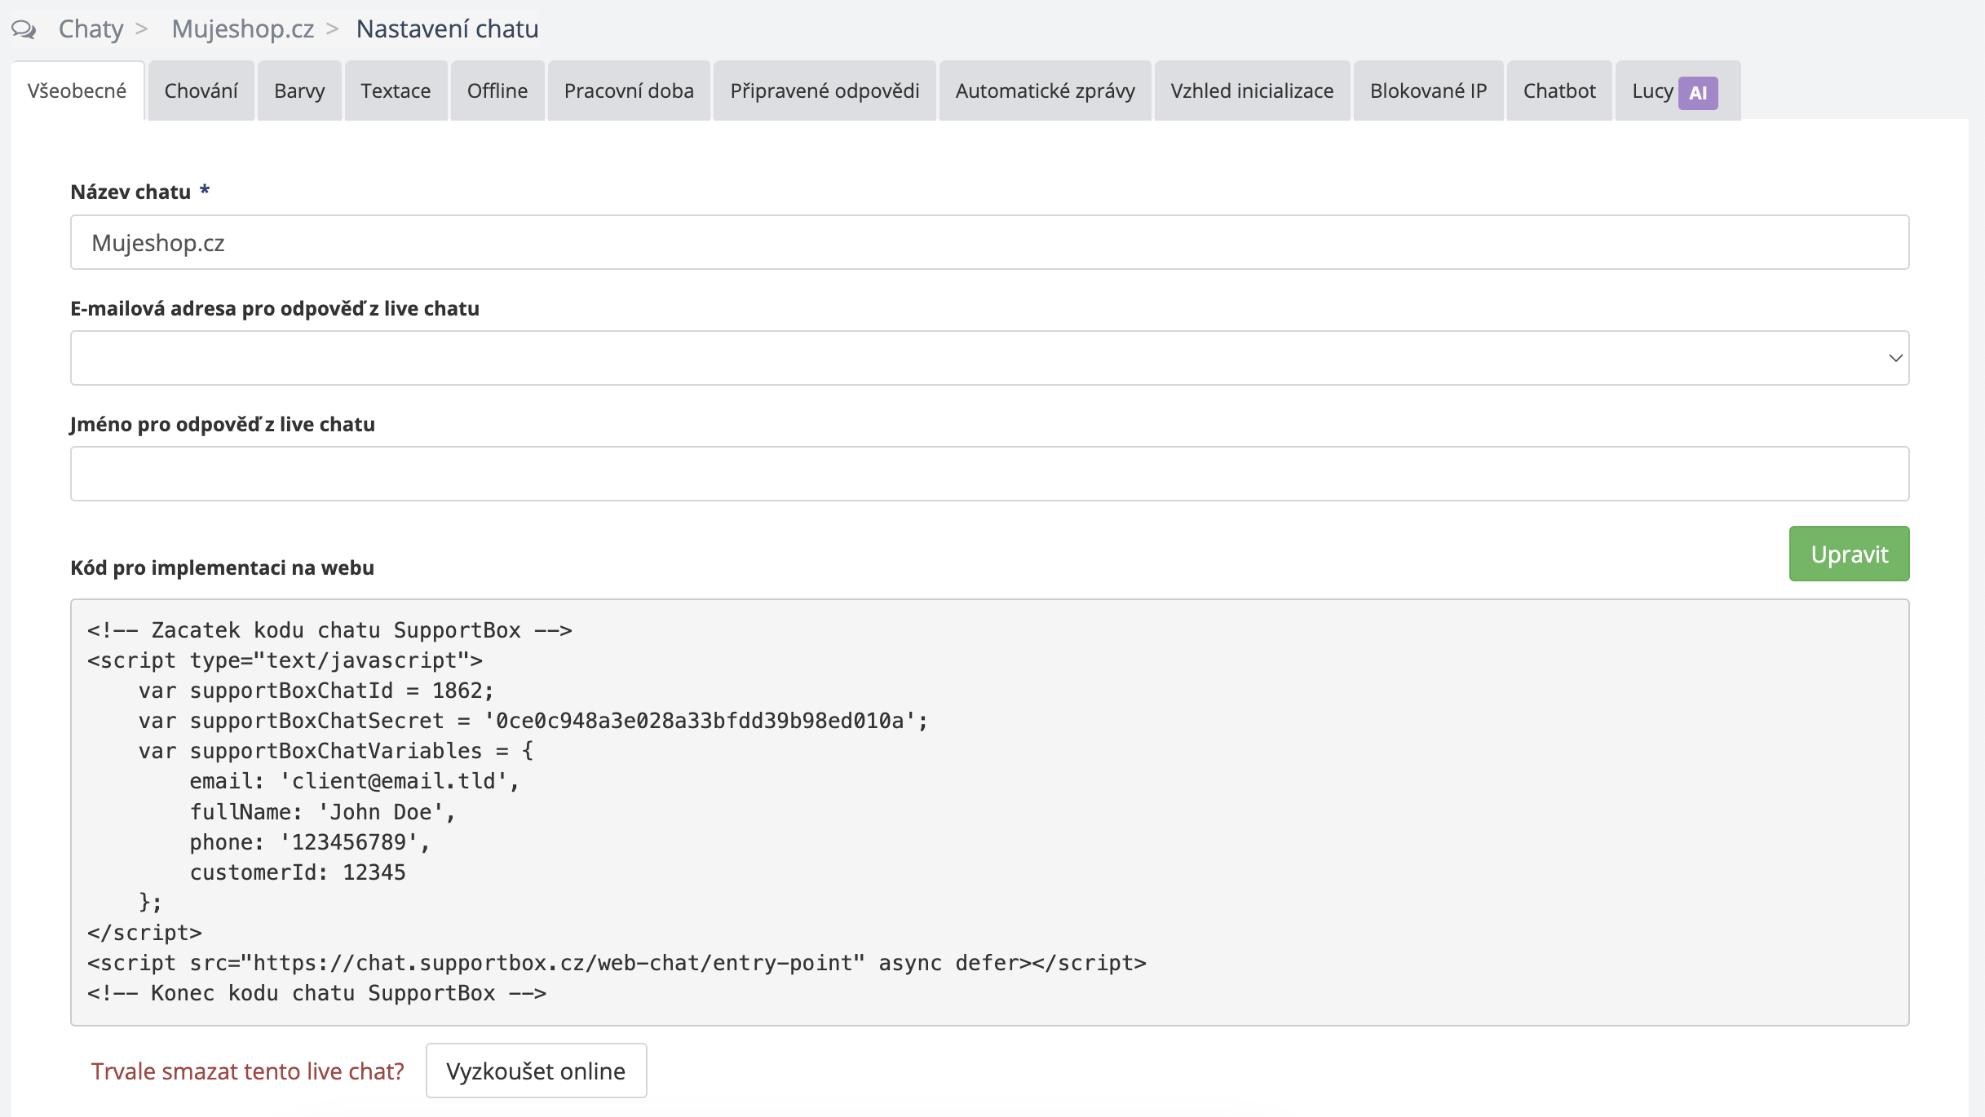1985x1117 pixels.
Task: Select the Pracovní doba tab
Action: [x=629, y=91]
